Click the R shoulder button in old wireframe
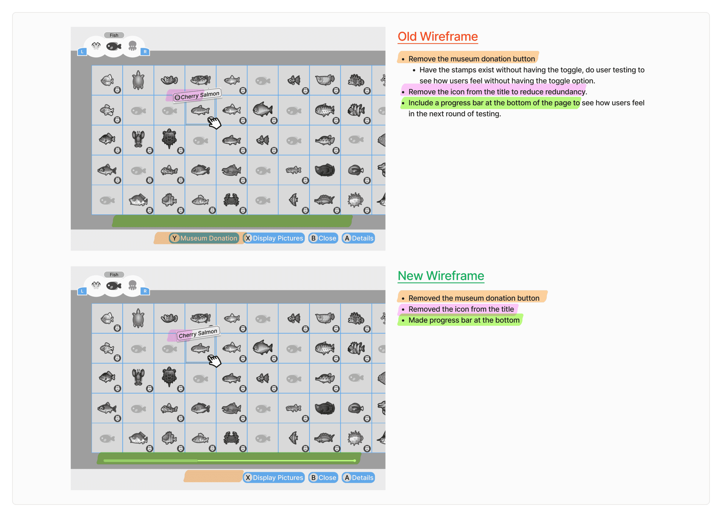 145,52
